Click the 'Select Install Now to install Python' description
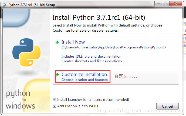Viewport: 186px width, 116px height. 107,28
